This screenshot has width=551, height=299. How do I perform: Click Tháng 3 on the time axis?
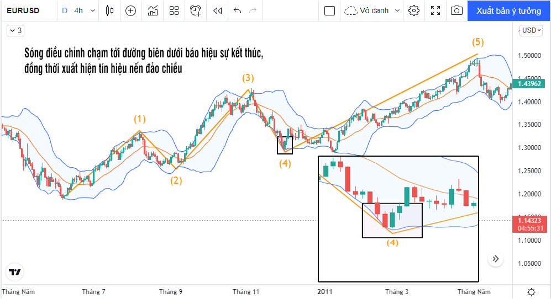[x=397, y=292]
